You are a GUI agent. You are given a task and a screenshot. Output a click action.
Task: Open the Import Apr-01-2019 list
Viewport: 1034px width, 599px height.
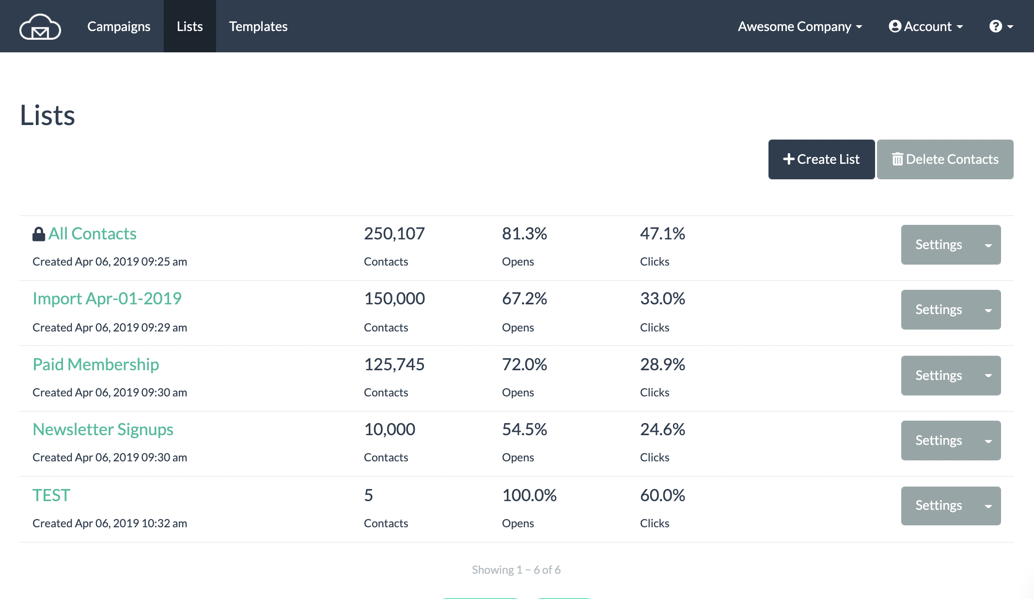click(x=107, y=299)
